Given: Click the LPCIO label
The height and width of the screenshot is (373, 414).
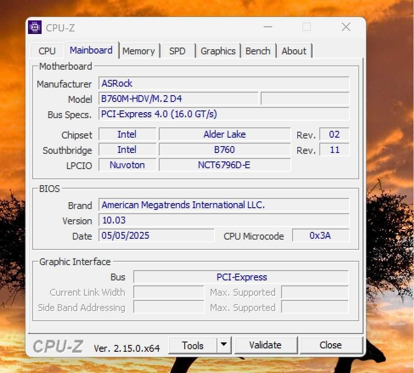Looking at the screenshot, I should click(79, 166).
